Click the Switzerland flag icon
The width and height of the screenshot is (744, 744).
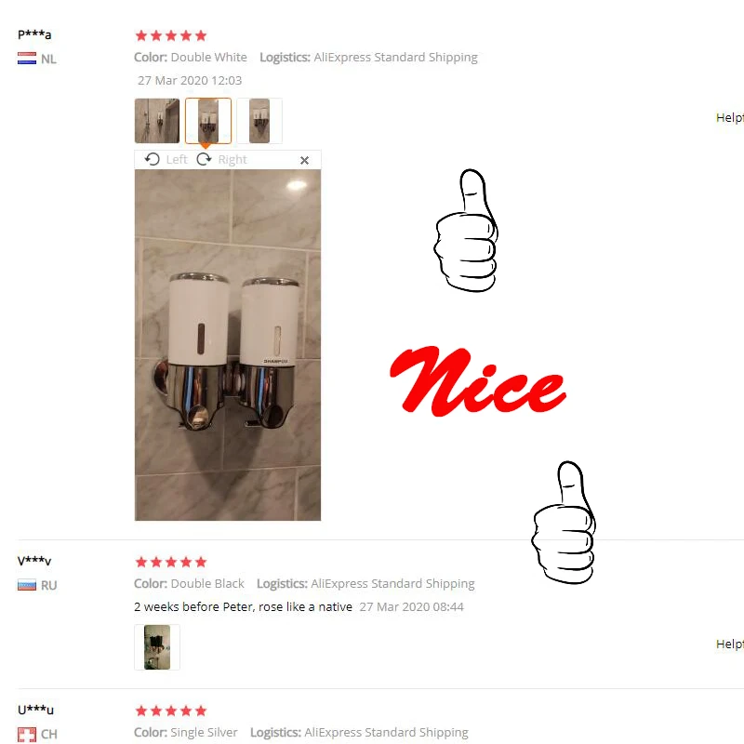(x=27, y=734)
